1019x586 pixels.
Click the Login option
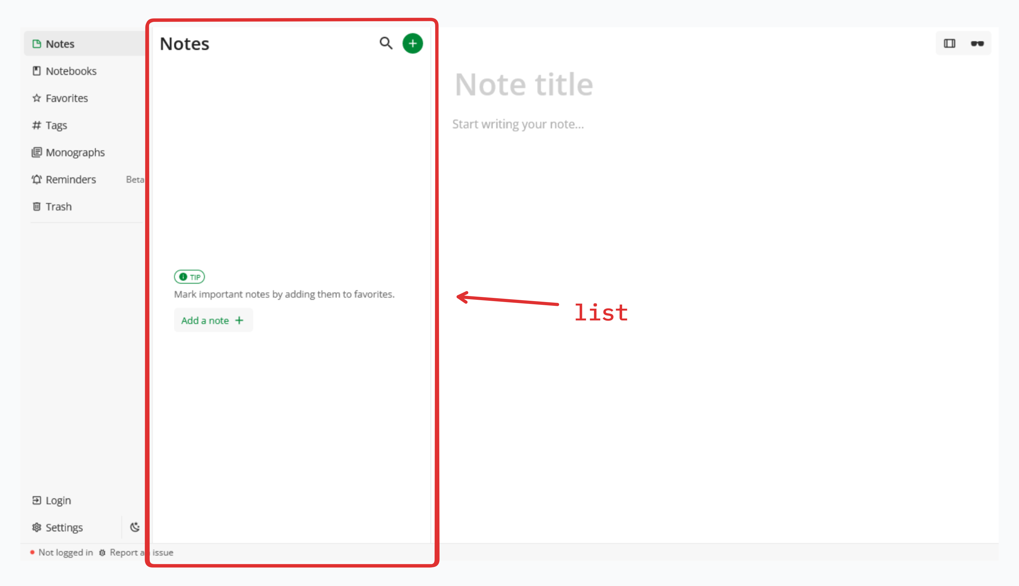[x=58, y=500]
